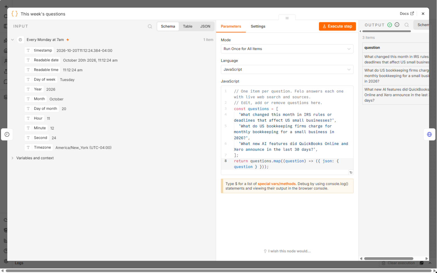Switch to the Settings tab
Image resolution: width=437 pixels, height=273 pixels.
point(258,26)
